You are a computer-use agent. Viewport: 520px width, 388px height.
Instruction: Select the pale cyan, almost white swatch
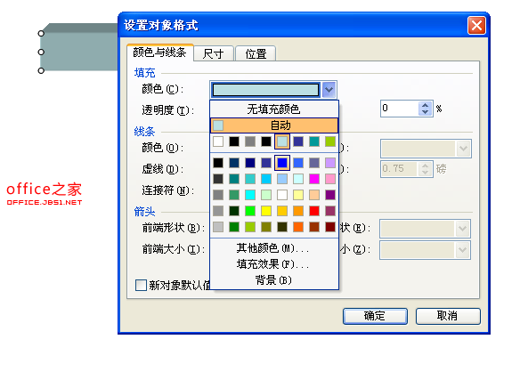pyautogui.click(x=298, y=179)
